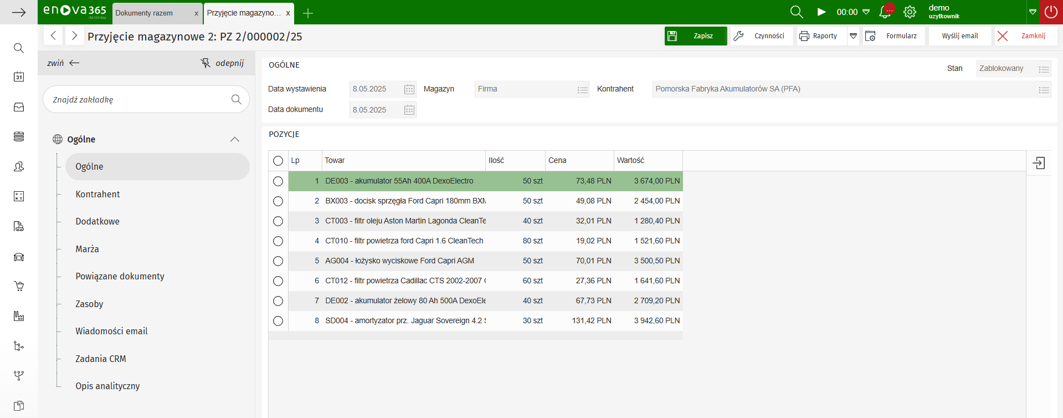This screenshot has width=1063, height=418.
Task: Open settings gear in top bar
Action: pos(910,12)
